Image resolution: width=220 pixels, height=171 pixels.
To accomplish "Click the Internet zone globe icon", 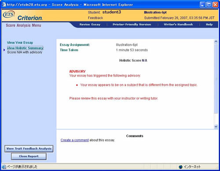I will coord(181,167).
